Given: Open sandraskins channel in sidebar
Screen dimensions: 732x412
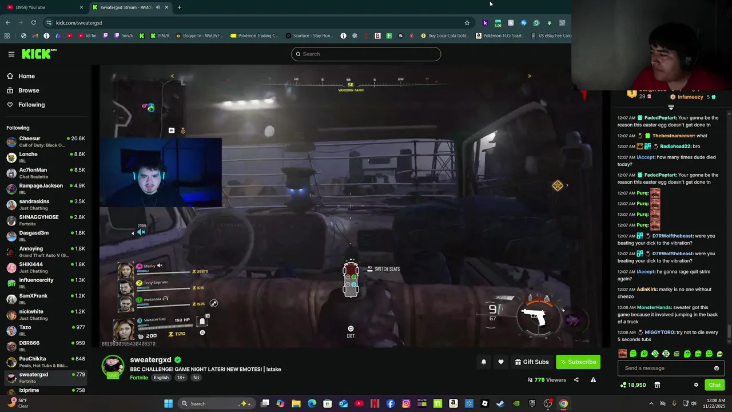Looking at the screenshot, I should point(46,204).
